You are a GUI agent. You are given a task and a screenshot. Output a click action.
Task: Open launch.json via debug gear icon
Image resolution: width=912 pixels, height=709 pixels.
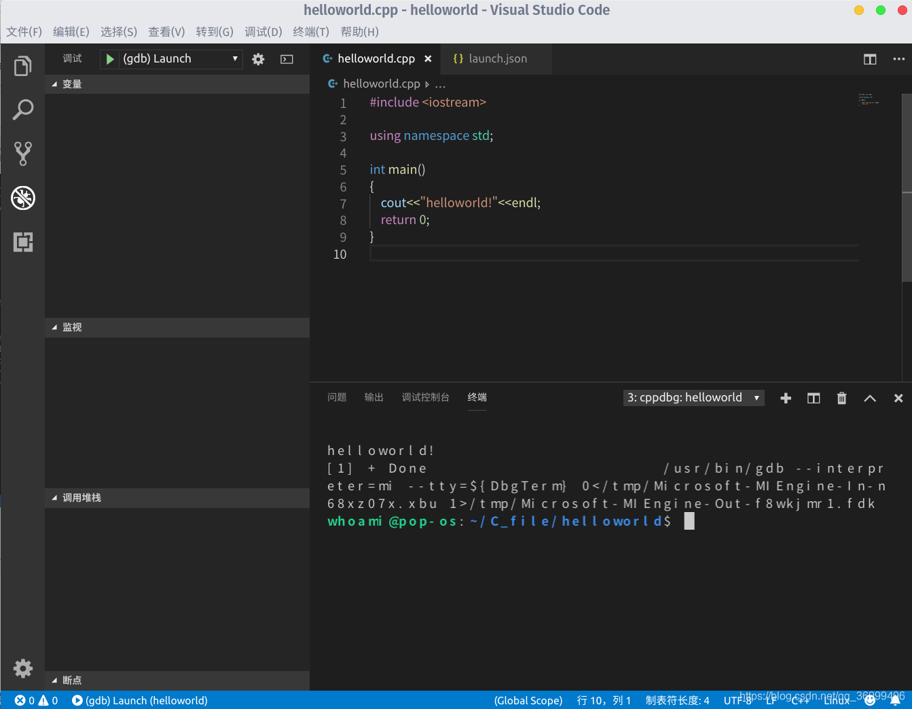click(258, 59)
